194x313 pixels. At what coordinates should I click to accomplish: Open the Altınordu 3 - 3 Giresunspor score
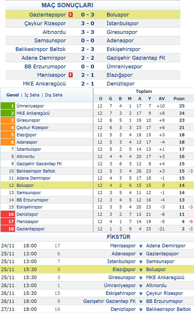point(87,32)
